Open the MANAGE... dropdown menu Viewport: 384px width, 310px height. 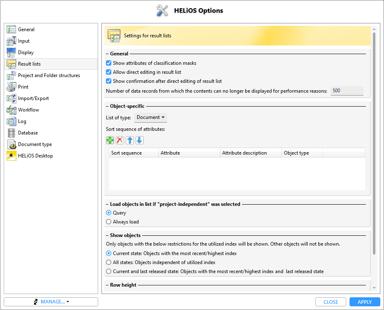pyautogui.click(x=51, y=302)
